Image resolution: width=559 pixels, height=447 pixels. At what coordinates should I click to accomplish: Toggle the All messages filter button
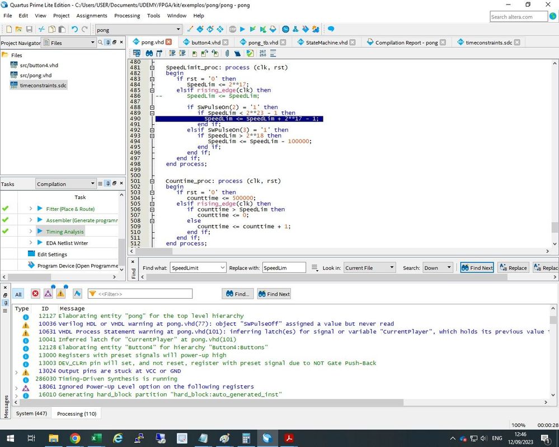(x=18, y=294)
